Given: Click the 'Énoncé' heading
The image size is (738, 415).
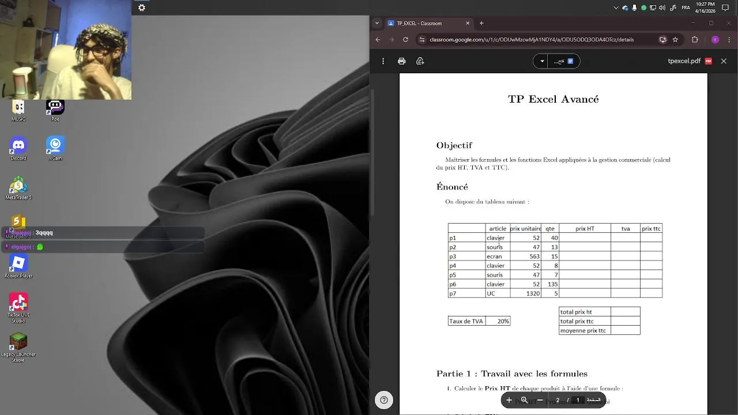Looking at the screenshot, I should point(452,187).
